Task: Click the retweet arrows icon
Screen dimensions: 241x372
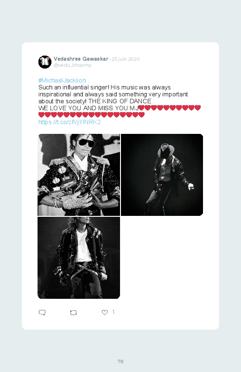Action: [x=73, y=312]
